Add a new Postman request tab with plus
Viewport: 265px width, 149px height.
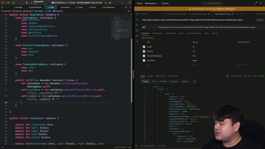[x=237, y=14]
